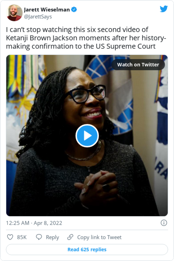
Task: Click the reply speech bubble icon
Action: [39, 237]
